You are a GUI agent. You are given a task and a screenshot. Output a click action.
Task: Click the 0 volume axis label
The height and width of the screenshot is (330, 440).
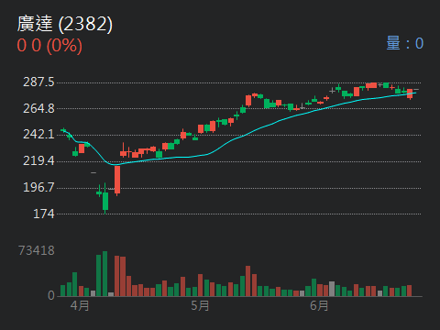[51, 295]
